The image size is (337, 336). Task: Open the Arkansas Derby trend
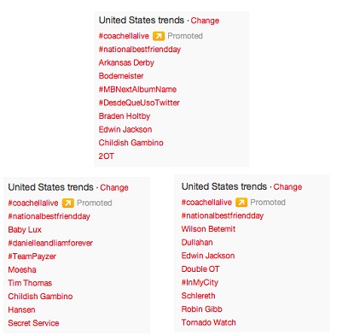[126, 62]
